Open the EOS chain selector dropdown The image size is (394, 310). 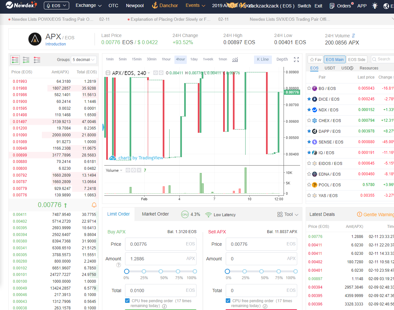(57, 6)
